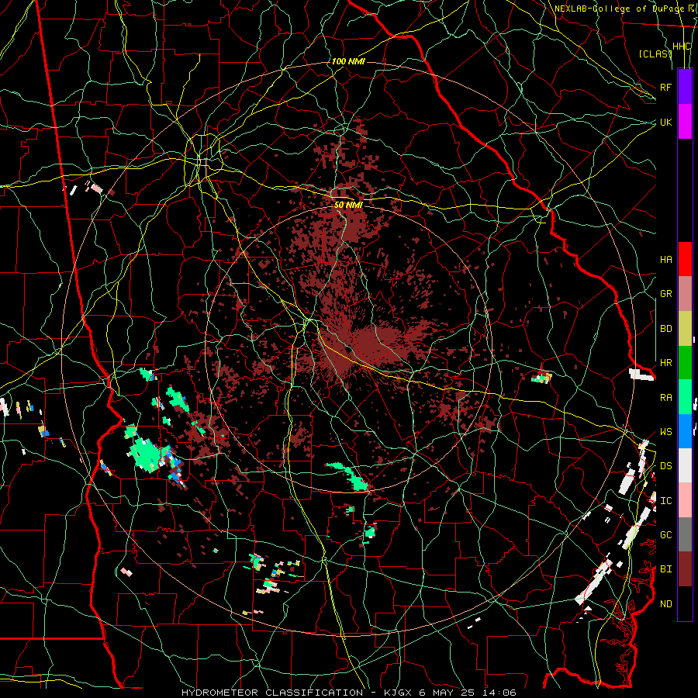Click the "NEXLAB-College of DuPage" header text
Screen dimensions: 698x698
619,9
